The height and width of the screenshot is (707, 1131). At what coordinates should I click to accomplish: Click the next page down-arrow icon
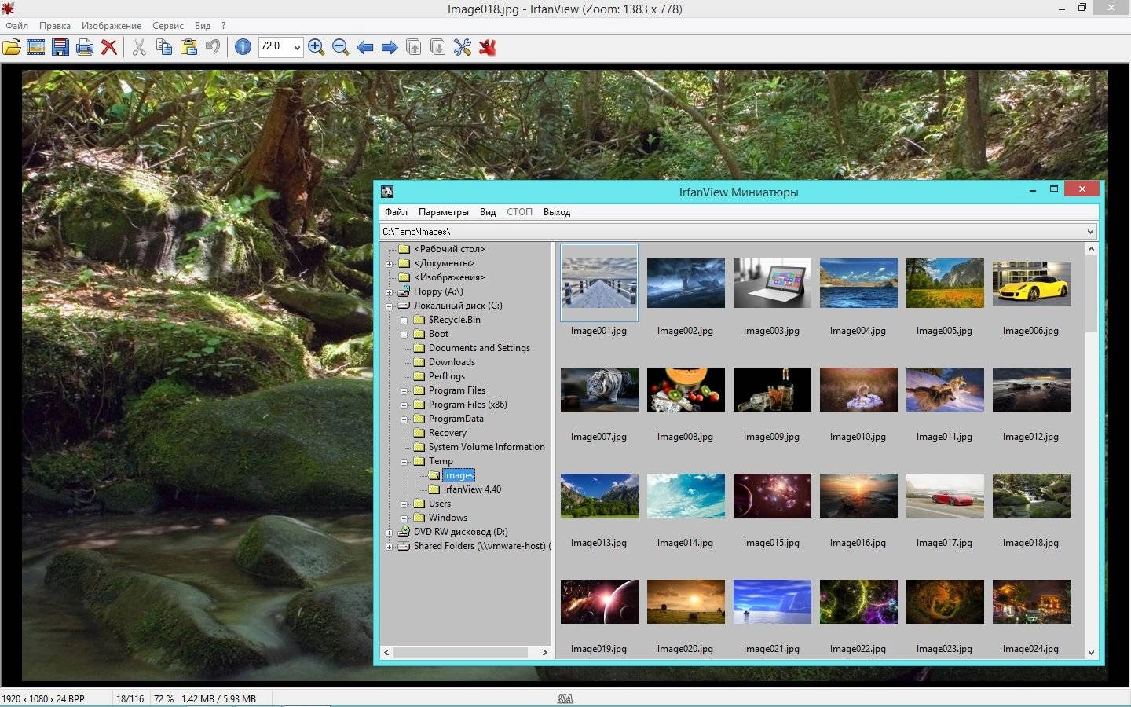[x=438, y=47]
